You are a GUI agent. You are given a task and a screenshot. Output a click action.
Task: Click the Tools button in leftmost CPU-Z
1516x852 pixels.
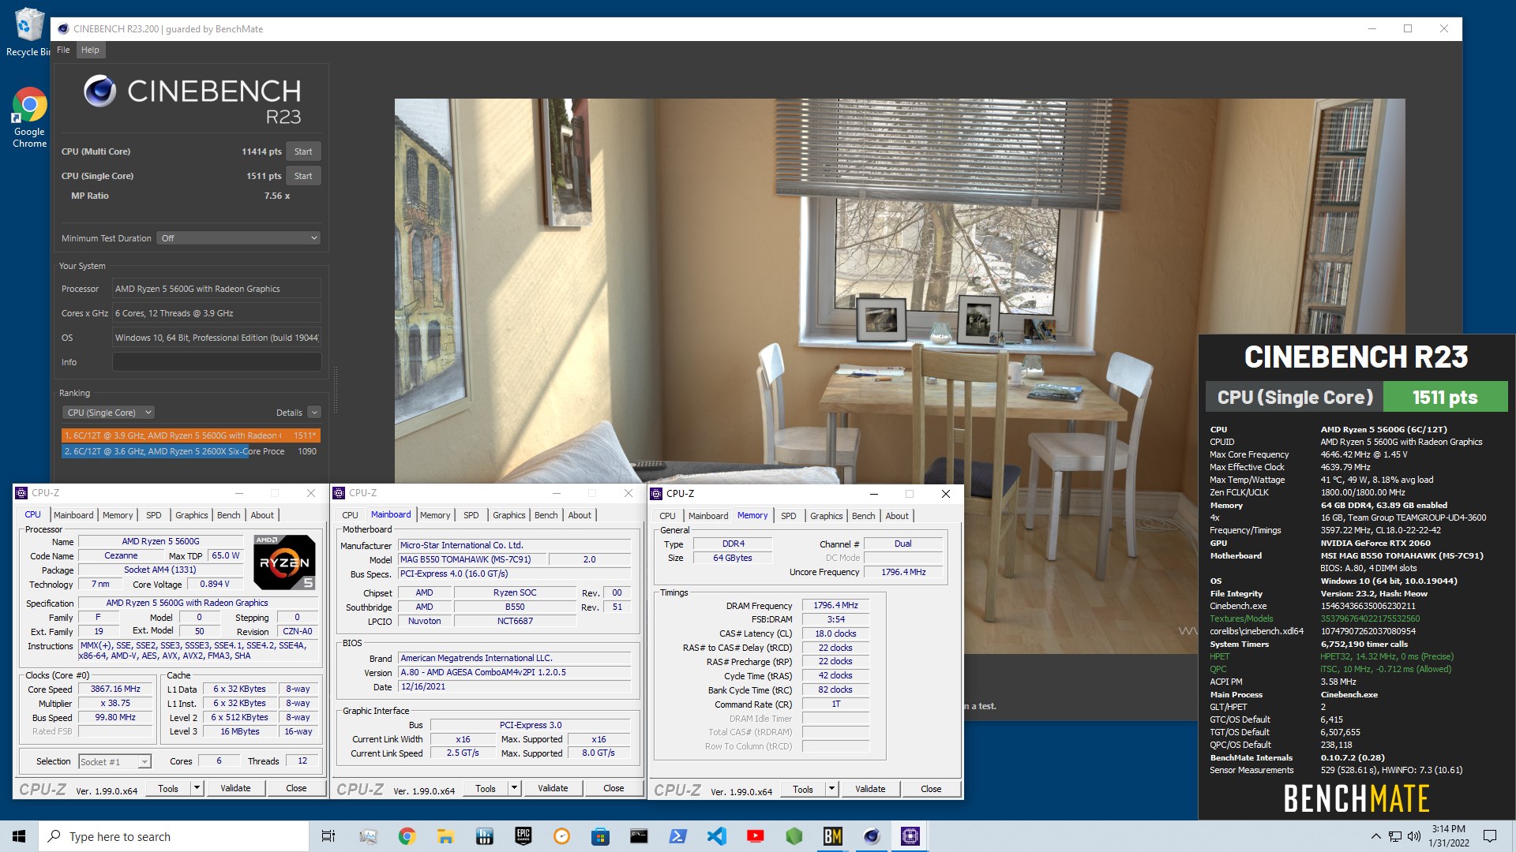[x=168, y=788]
